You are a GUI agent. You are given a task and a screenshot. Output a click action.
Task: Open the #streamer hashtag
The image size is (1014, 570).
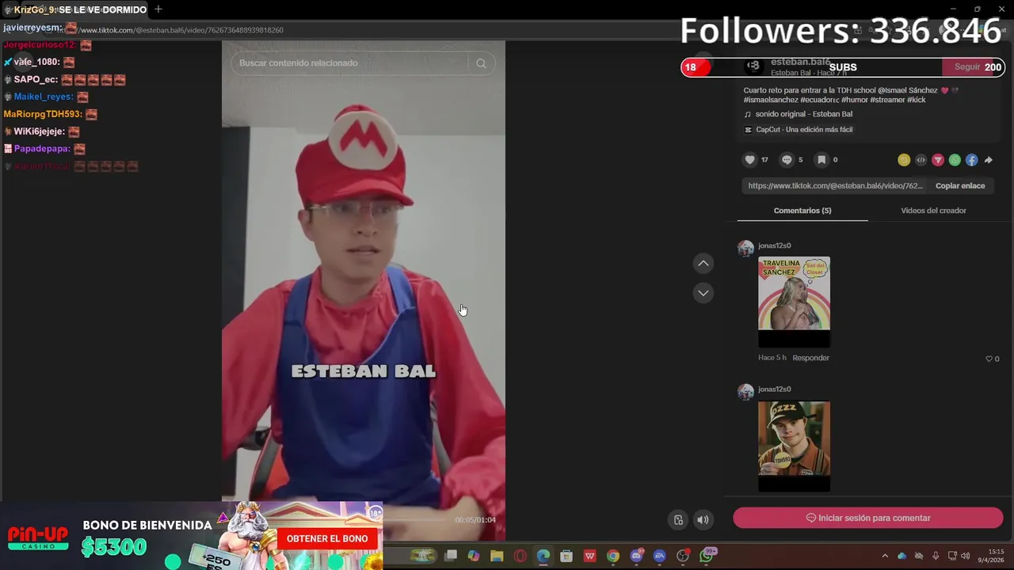[x=887, y=100]
